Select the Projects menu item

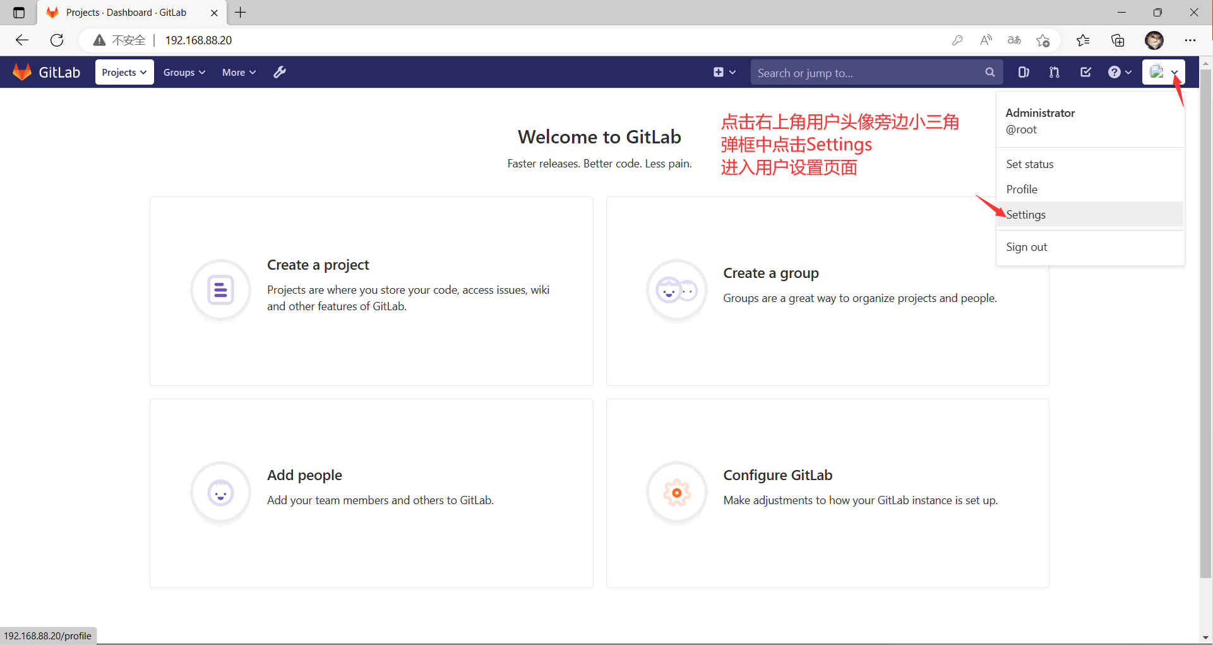(124, 72)
